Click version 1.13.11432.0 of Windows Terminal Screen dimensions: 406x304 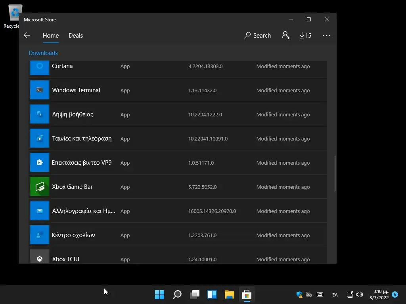click(x=202, y=91)
